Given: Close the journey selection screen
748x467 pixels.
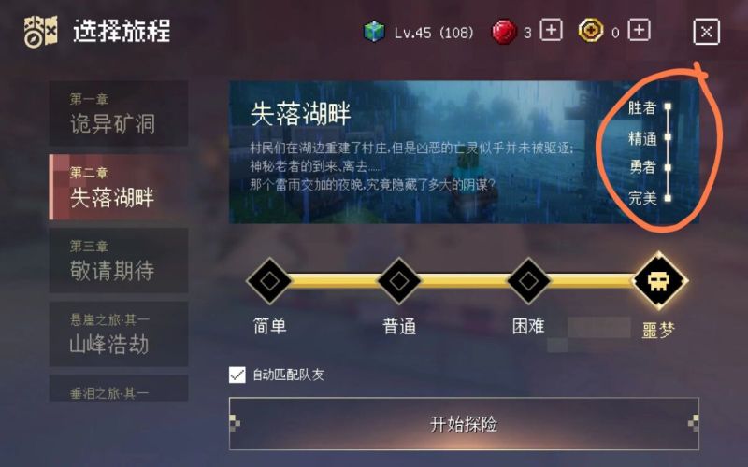Looking at the screenshot, I should 706,32.
